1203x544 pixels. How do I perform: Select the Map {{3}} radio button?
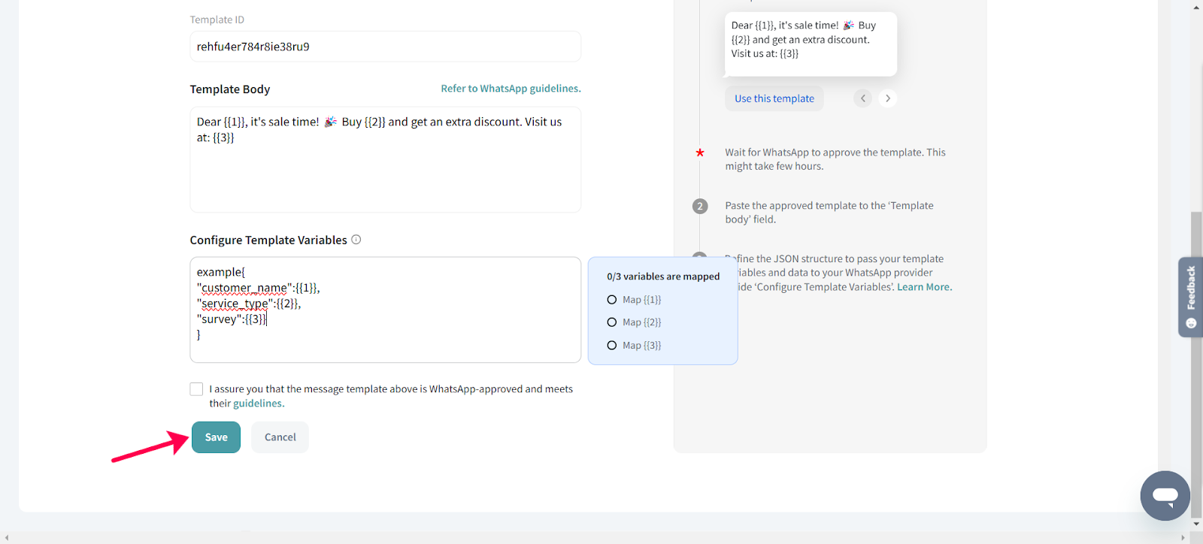tap(612, 346)
